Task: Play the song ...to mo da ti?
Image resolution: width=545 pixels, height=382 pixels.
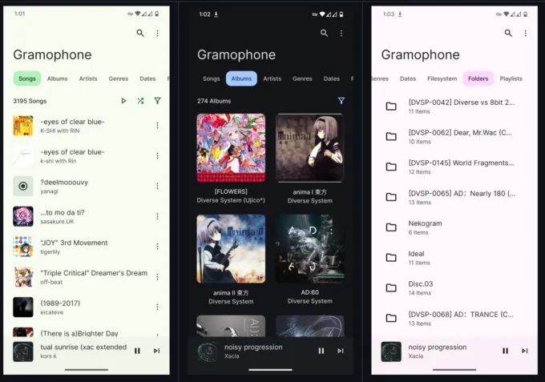Action: 72,216
